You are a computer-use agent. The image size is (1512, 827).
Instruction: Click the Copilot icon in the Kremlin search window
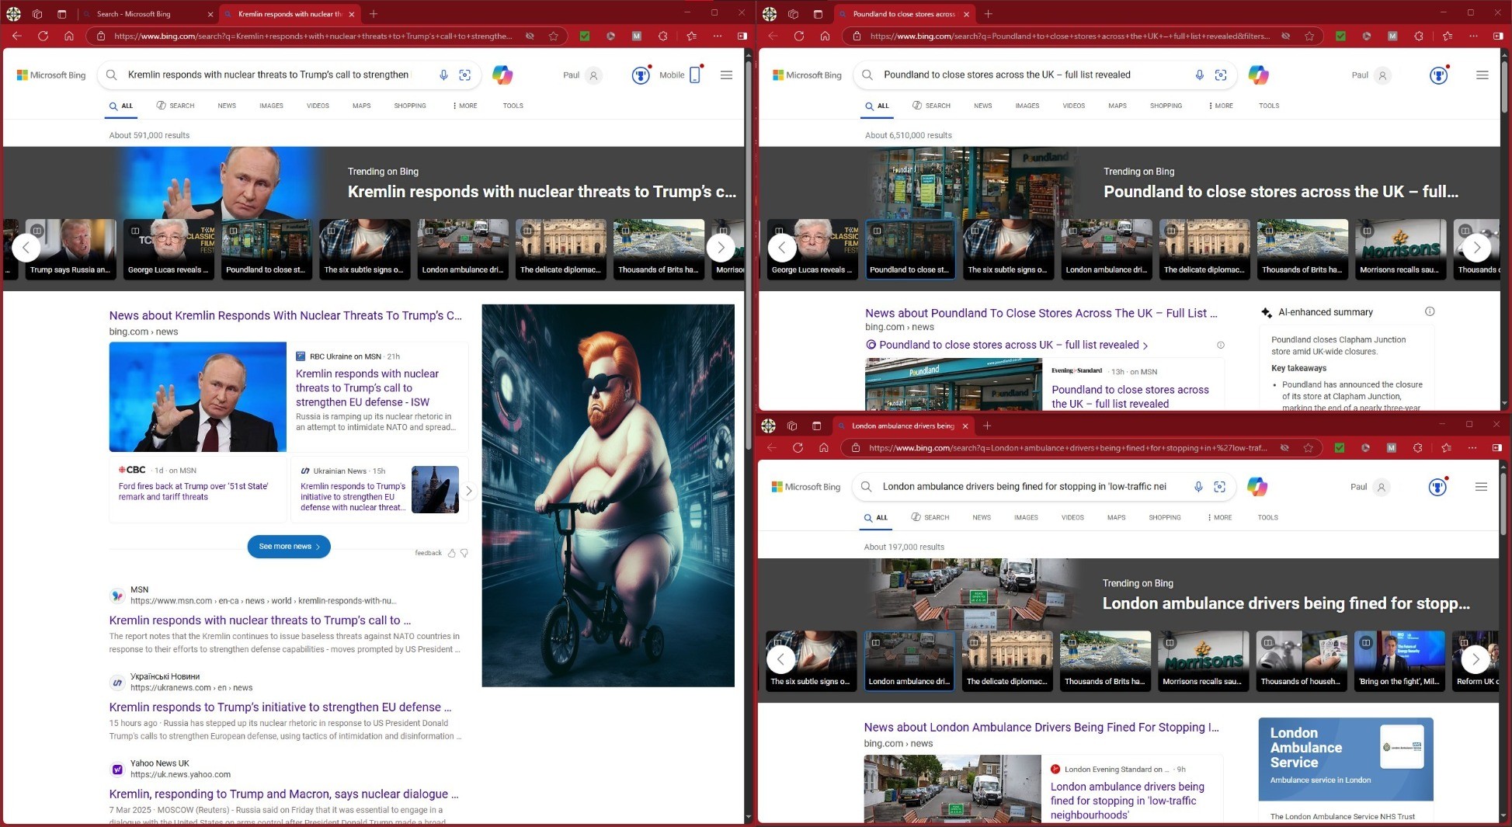click(x=502, y=75)
